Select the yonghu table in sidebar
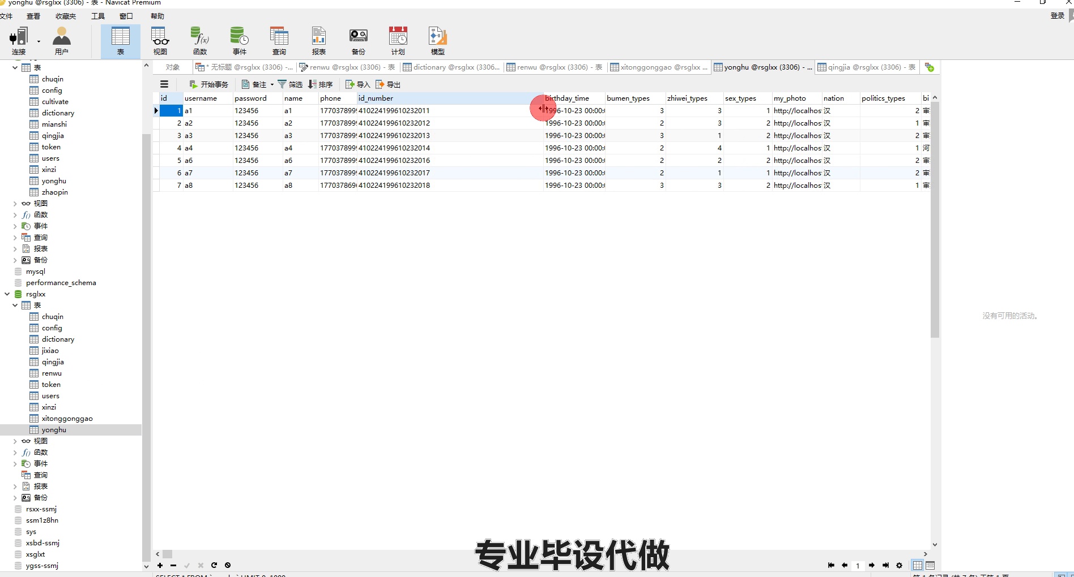Screen dimensions: 1074x577 tap(53, 429)
